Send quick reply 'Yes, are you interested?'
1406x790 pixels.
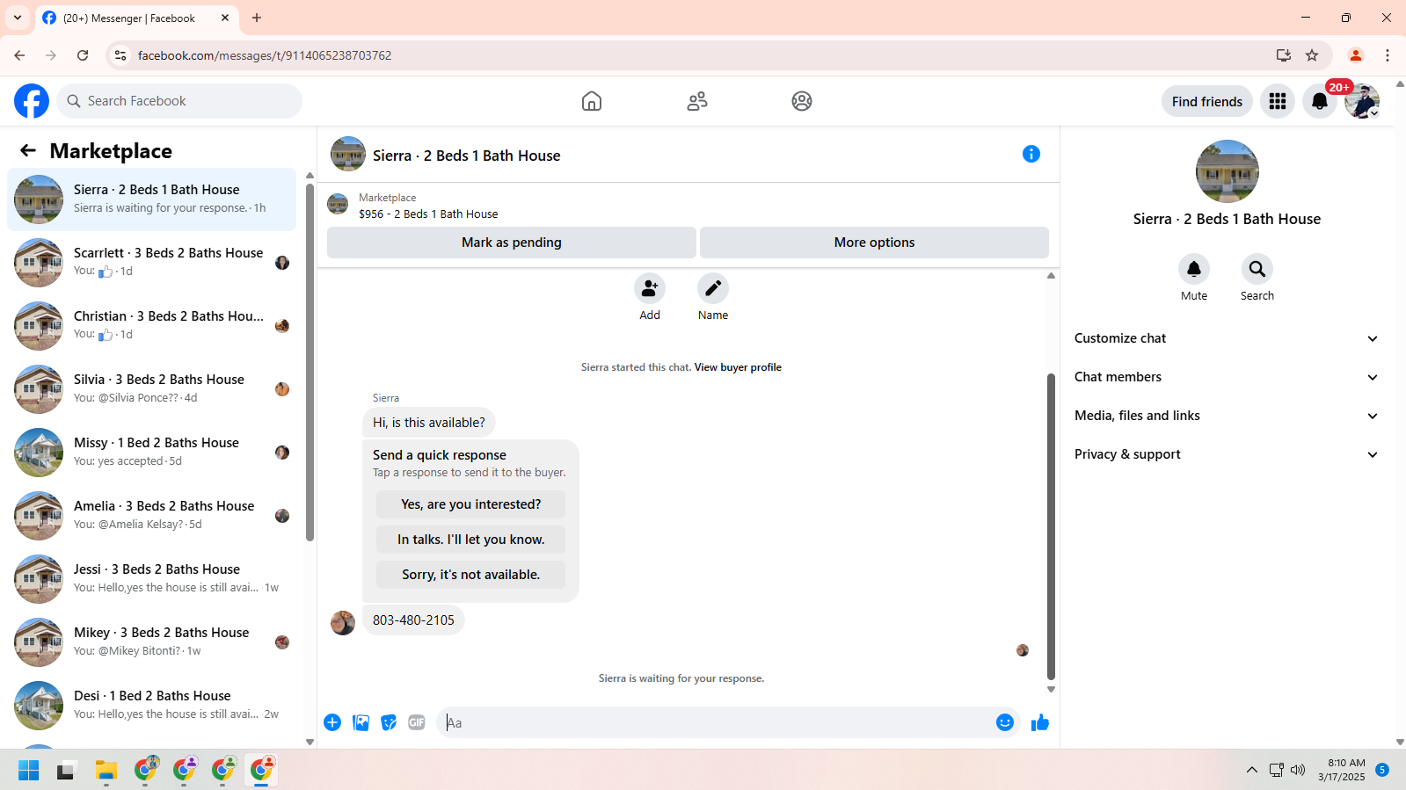(470, 504)
